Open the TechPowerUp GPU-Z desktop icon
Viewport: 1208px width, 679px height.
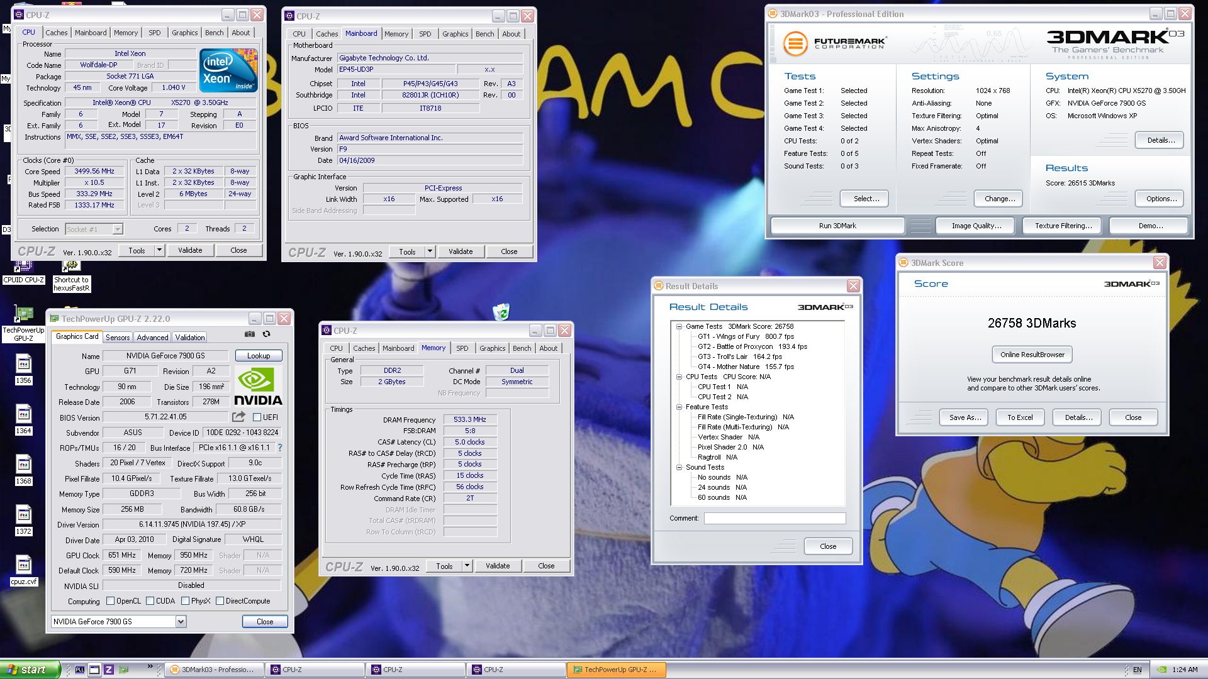24,324
